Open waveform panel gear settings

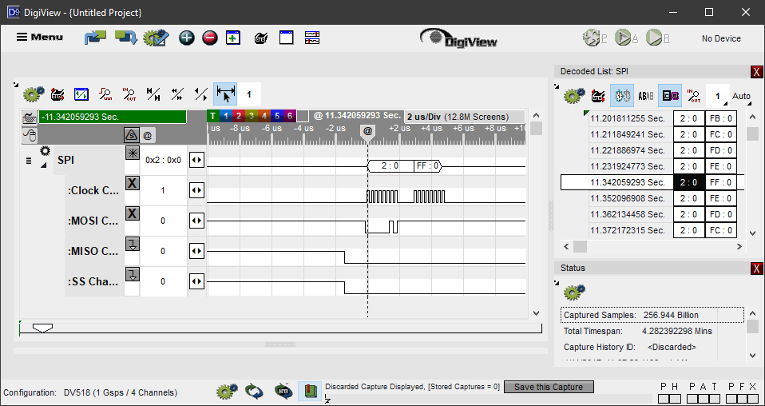pyautogui.click(x=33, y=94)
